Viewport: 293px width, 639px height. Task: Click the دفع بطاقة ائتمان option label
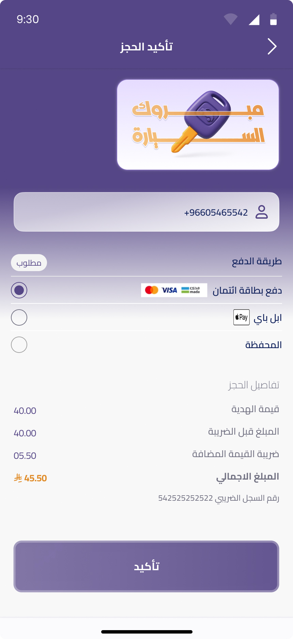tap(247, 291)
